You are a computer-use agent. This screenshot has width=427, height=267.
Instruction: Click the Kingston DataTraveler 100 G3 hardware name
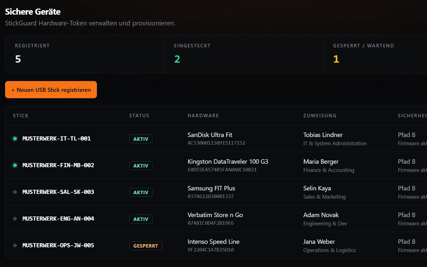click(228, 161)
